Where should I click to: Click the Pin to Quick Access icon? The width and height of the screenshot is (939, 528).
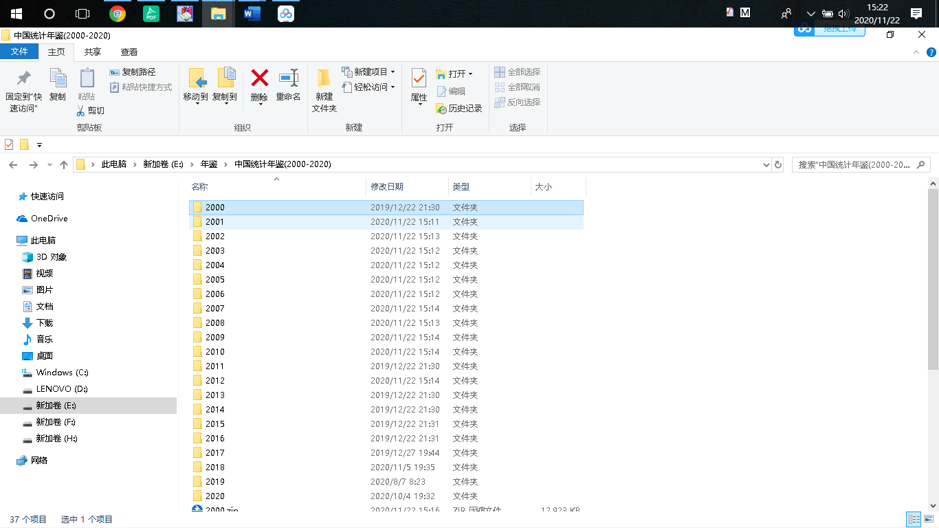[x=23, y=78]
